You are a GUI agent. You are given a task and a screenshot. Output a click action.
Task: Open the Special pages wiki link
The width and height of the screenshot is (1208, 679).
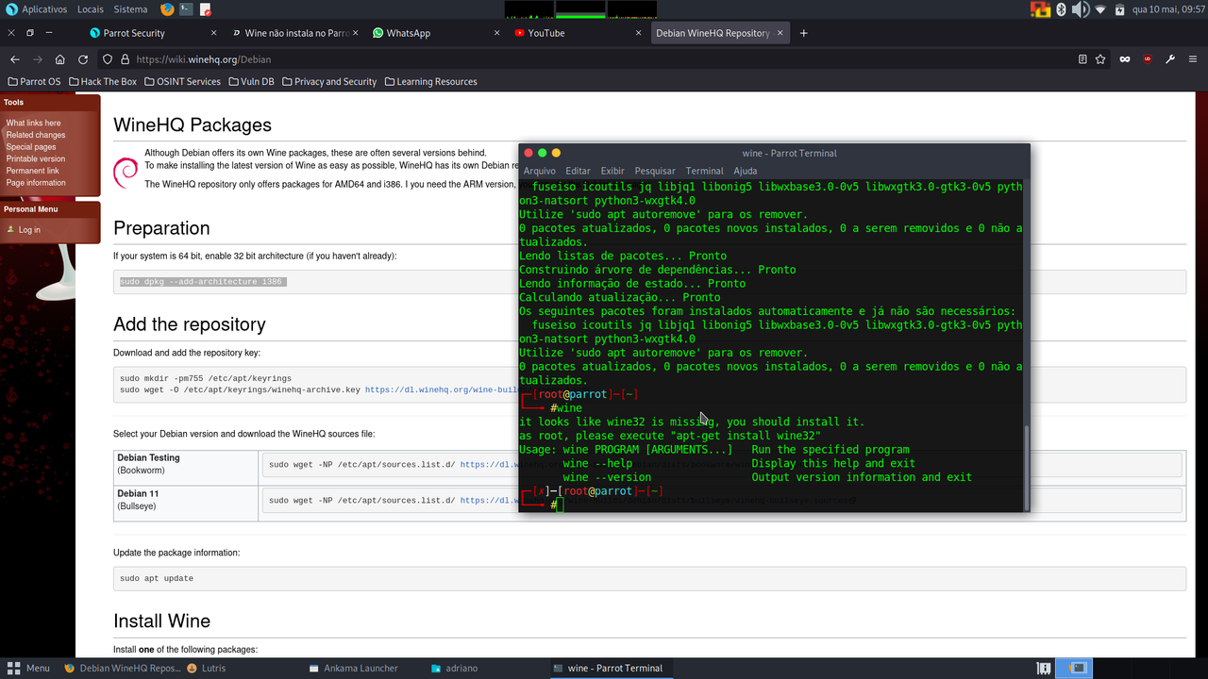(x=31, y=147)
